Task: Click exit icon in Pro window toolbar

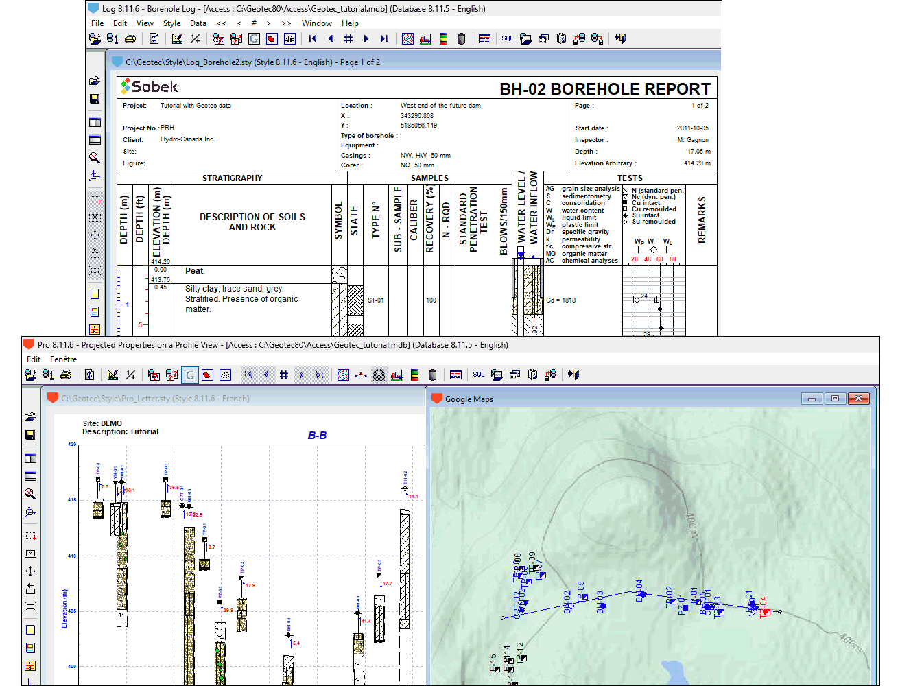Action: point(573,375)
